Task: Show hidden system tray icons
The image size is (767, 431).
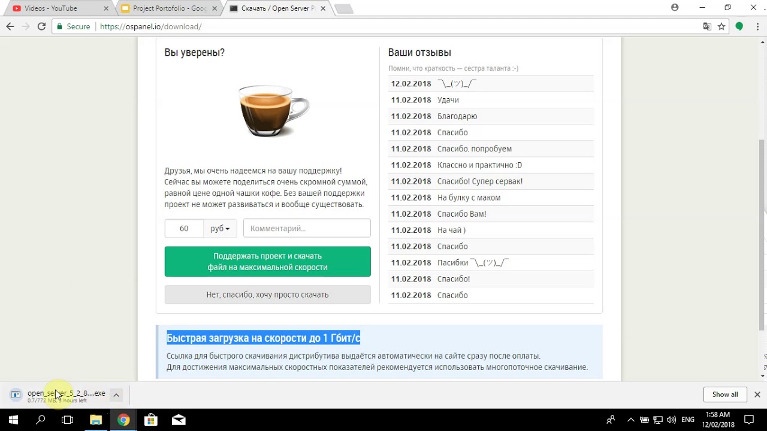Action: [630, 420]
